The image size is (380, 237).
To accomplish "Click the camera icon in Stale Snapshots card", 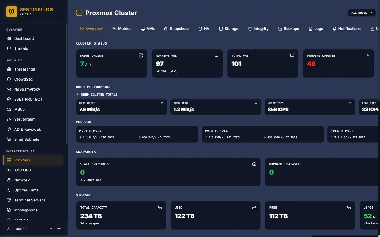I will pyautogui.click(x=254, y=164).
